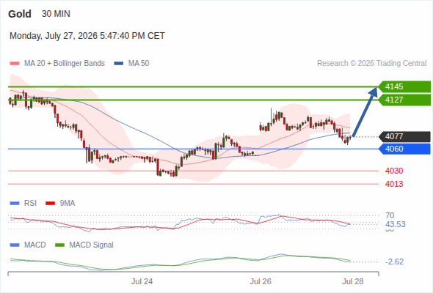Click the blue 4060 pivot price tag
This screenshot has height=293, width=433.
tap(404, 149)
